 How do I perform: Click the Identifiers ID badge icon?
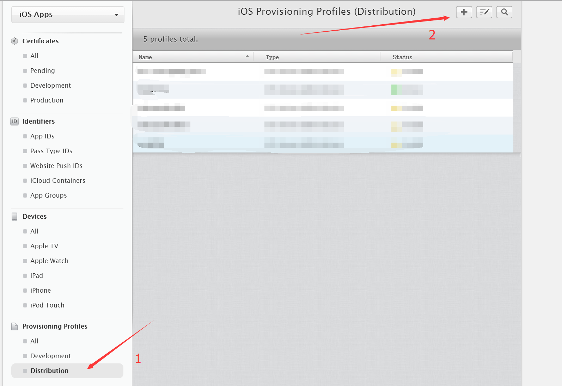tap(14, 122)
